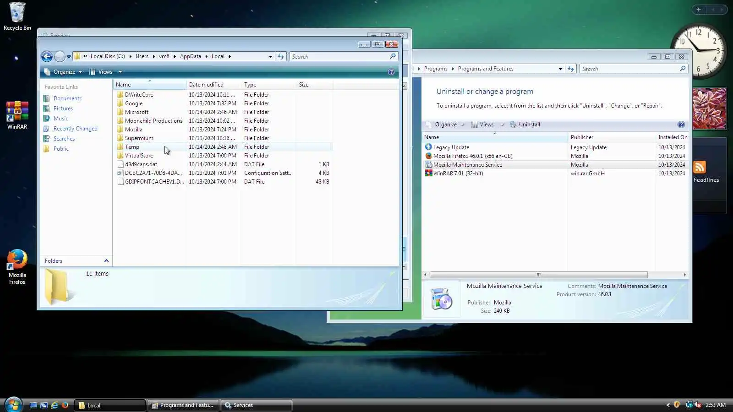Click the Windows Start orb
The image size is (733, 412).
coord(13,405)
